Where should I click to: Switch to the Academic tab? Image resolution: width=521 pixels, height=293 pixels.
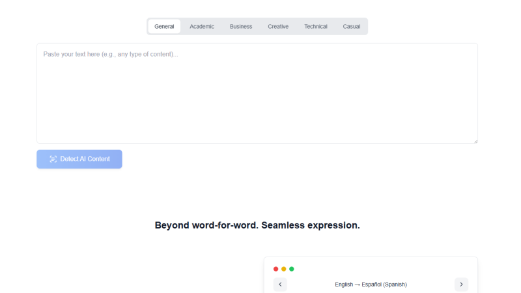[202, 27]
